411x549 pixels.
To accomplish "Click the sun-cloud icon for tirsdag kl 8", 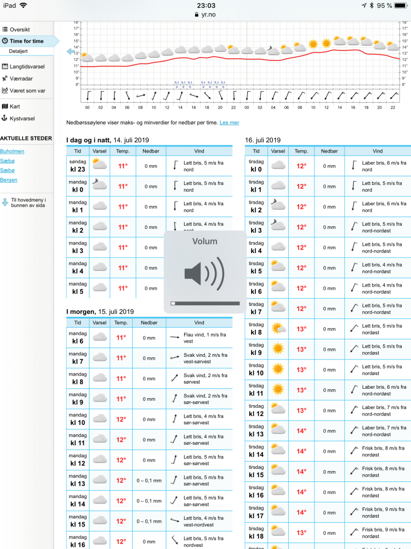I will tap(278, 328).
